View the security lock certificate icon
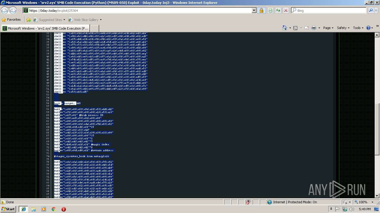This screenshot has width=380, height=213. [261, 10]
